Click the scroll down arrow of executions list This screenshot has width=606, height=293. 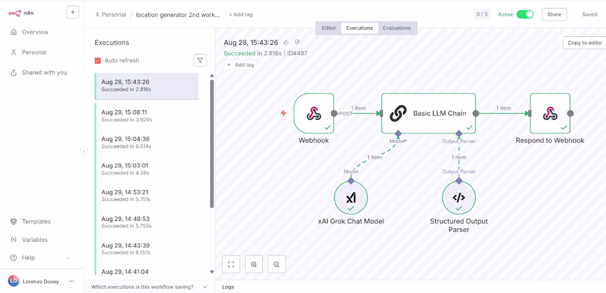[212, 272]
